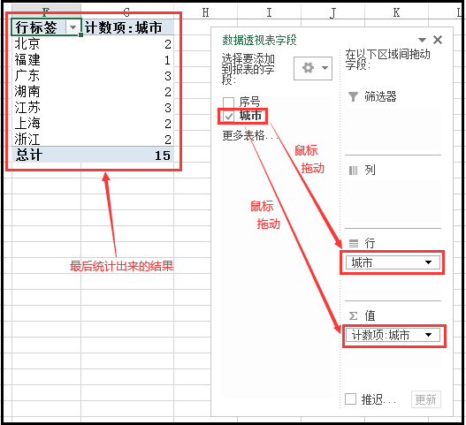Select column K header
The image size is (466, 425).
click(x=396, y=12)
